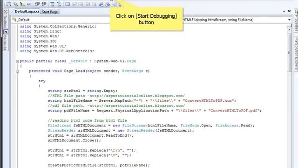Click '//reading html code from html file' comment
298x168 pixels.
[x=87, y=120]
